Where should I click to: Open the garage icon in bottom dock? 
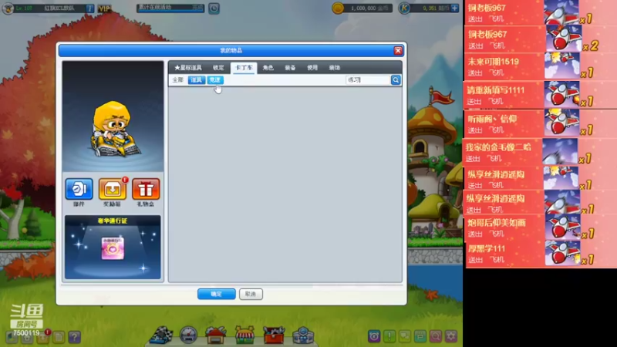(215, 335)
